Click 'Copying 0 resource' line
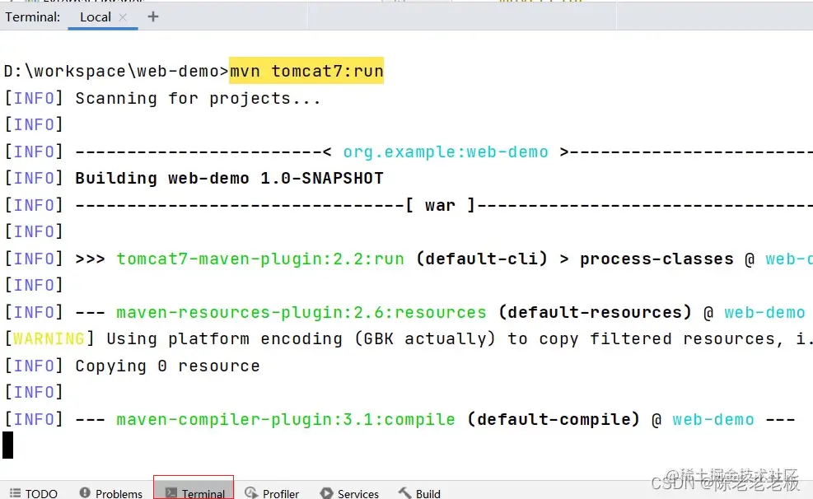 [167, 366]
